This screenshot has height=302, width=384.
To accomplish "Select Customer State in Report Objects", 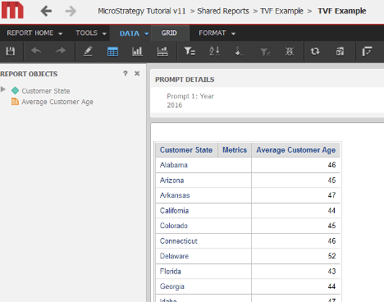I will (46, 91).
